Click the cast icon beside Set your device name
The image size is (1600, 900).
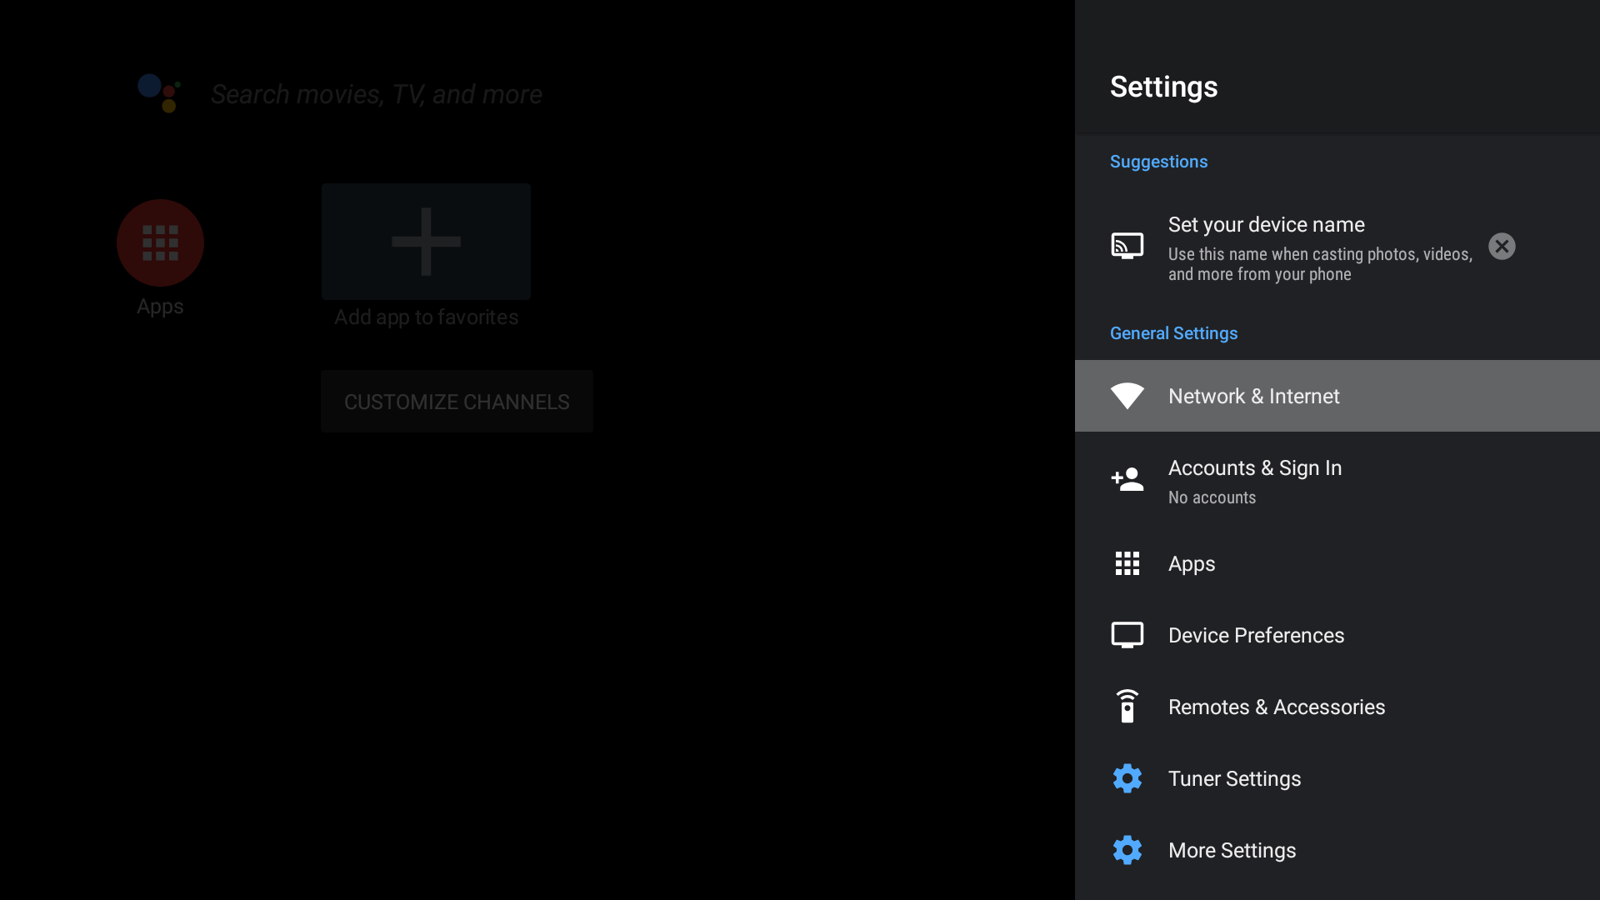tap(1127, 246)
